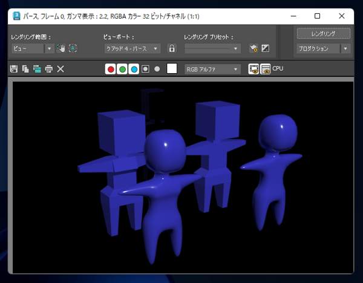Viewport: 363px width, 283px height.
Task: Open the レンダリング プリセット dropdown
Action: (212, 48)
